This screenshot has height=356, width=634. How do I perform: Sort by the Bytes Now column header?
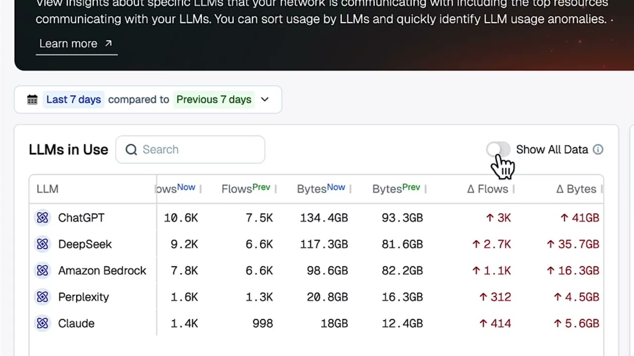coord(321,188)
